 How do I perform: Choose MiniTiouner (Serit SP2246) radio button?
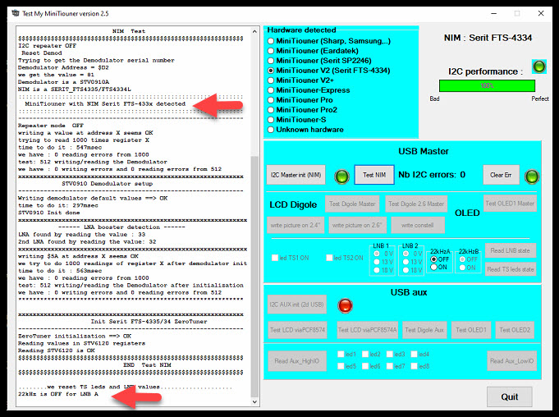(x=271, y=61)
